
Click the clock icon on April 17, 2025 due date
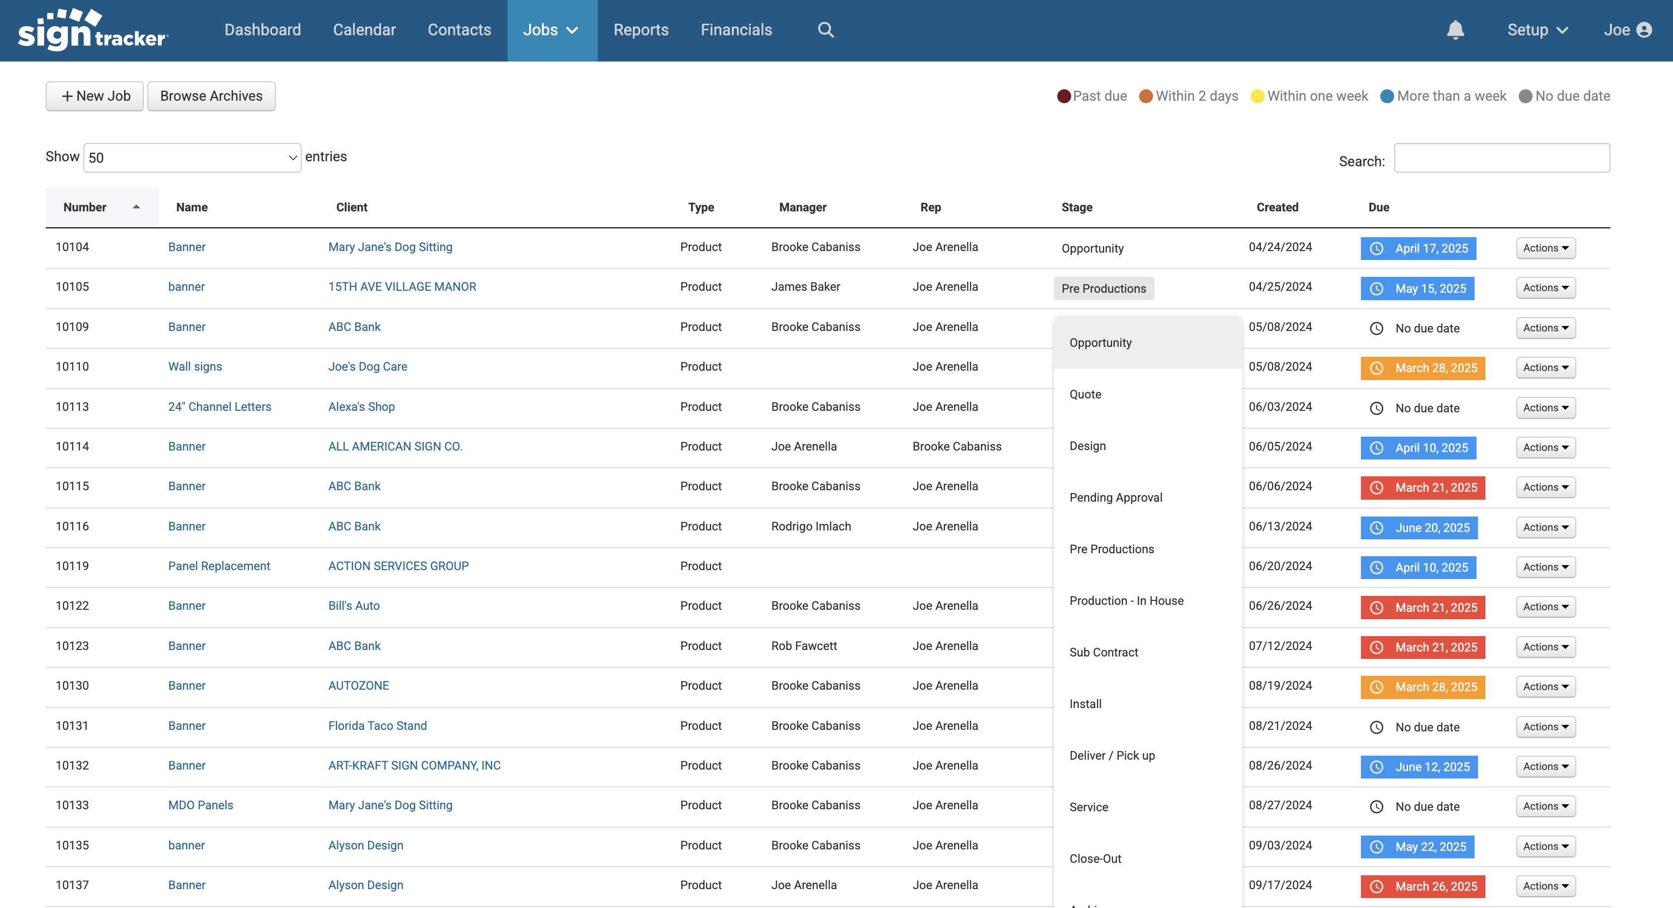pyautogui.click(x=1376, y=248)
